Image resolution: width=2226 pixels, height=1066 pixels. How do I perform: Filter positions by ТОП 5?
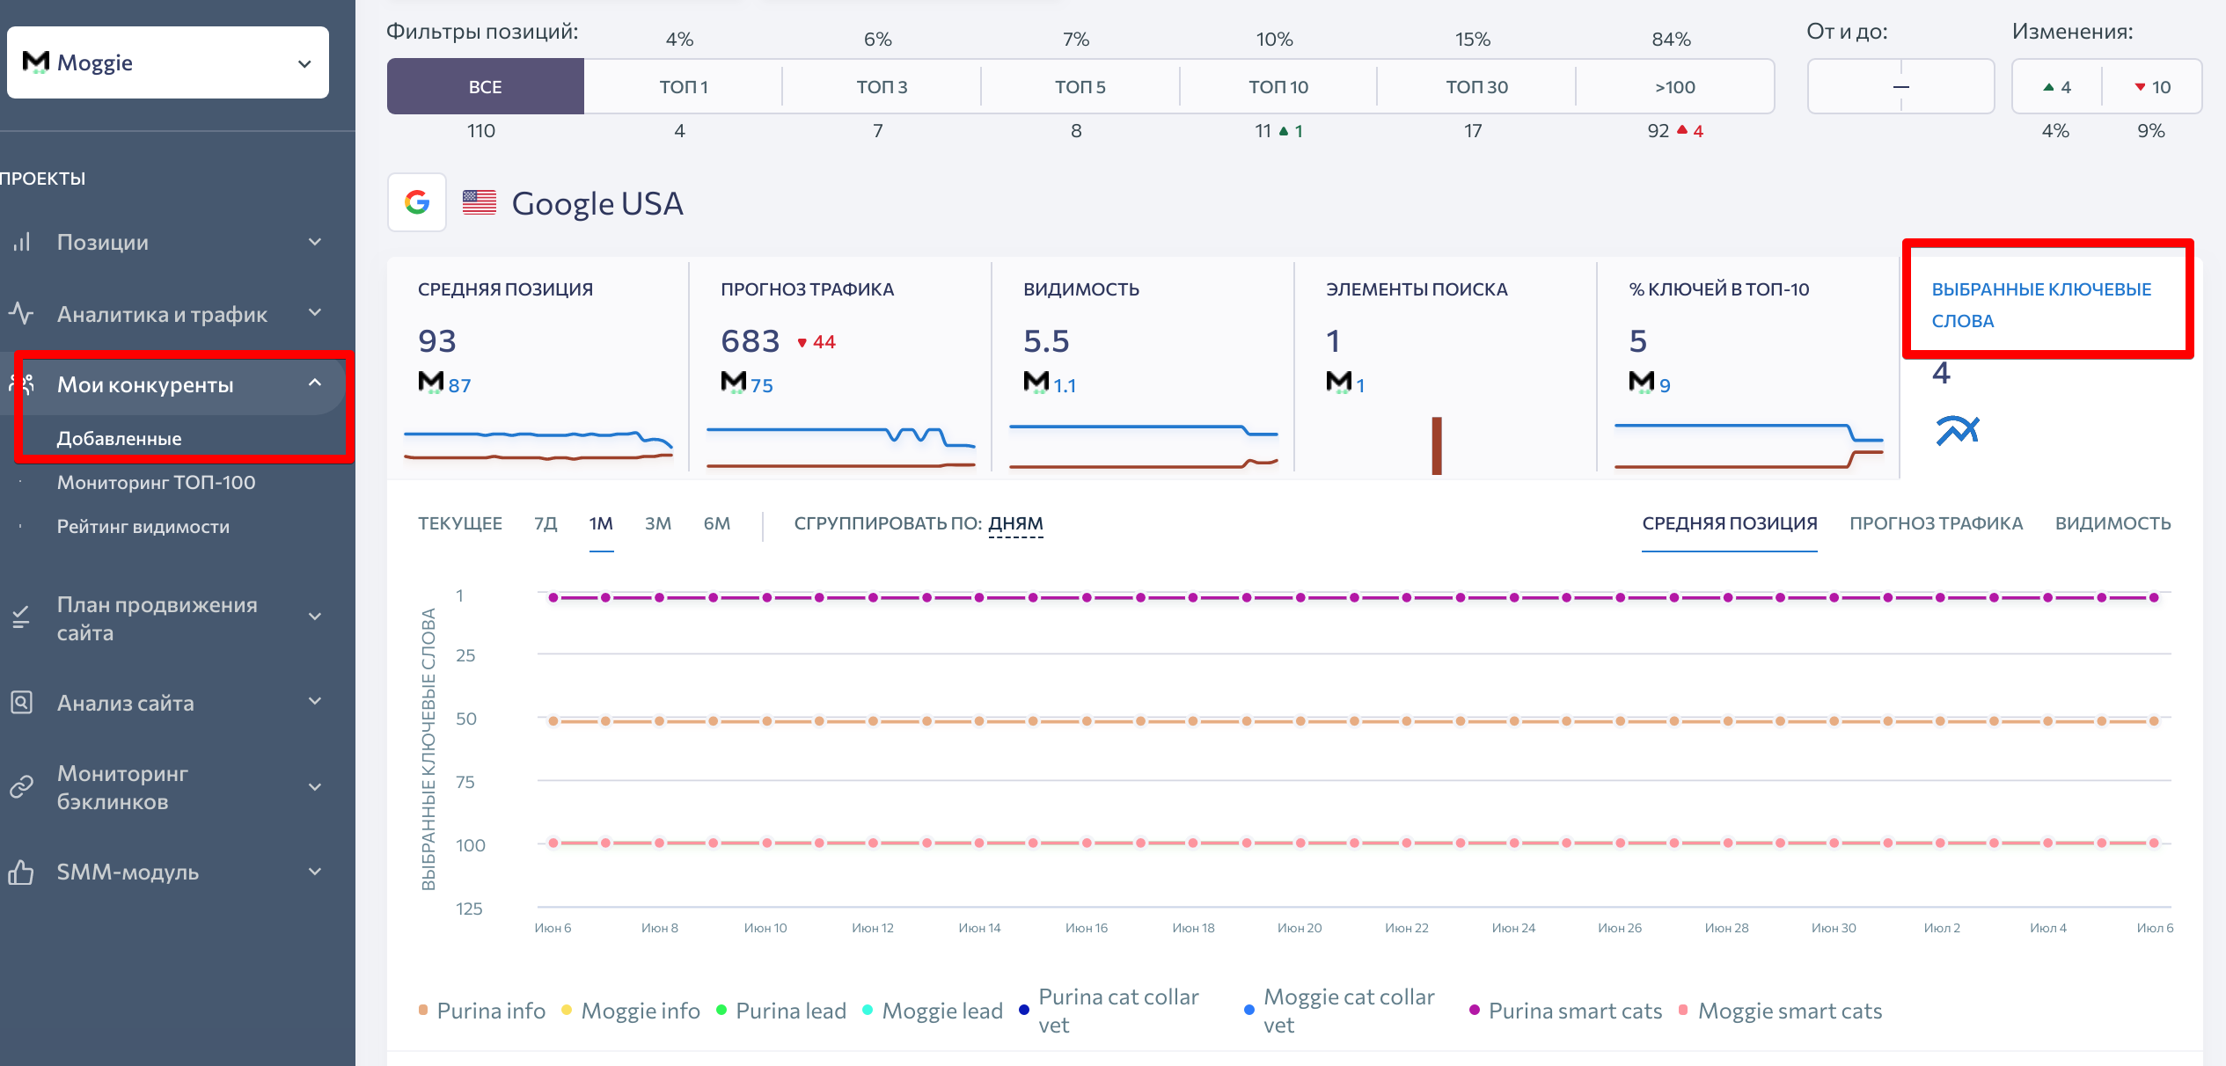(x=1080, y=86)
